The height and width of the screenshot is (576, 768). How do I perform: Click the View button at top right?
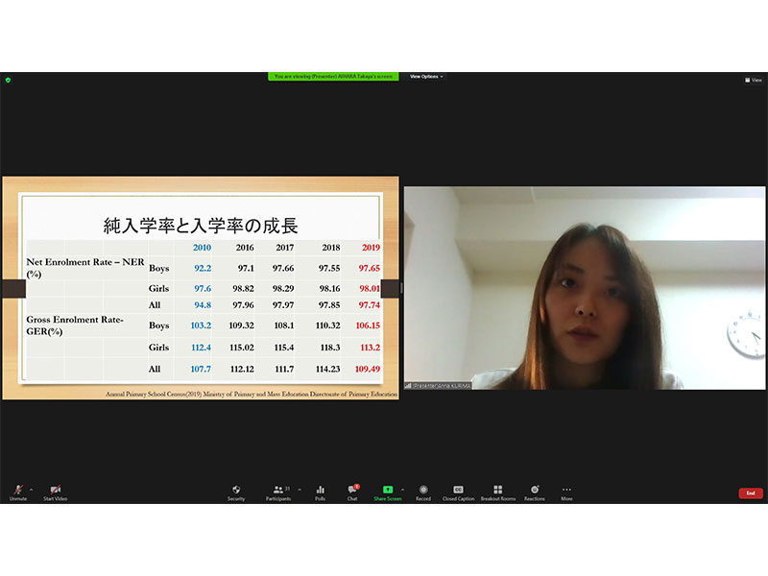[753, 80]
